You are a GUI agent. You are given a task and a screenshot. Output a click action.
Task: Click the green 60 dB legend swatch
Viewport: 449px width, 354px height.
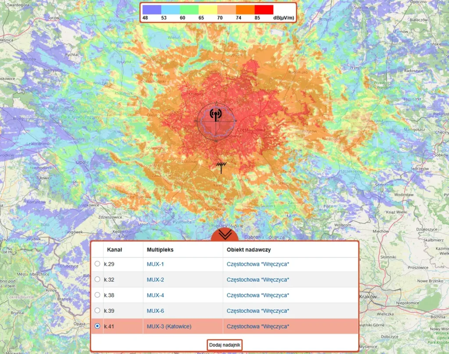(189, 10)
